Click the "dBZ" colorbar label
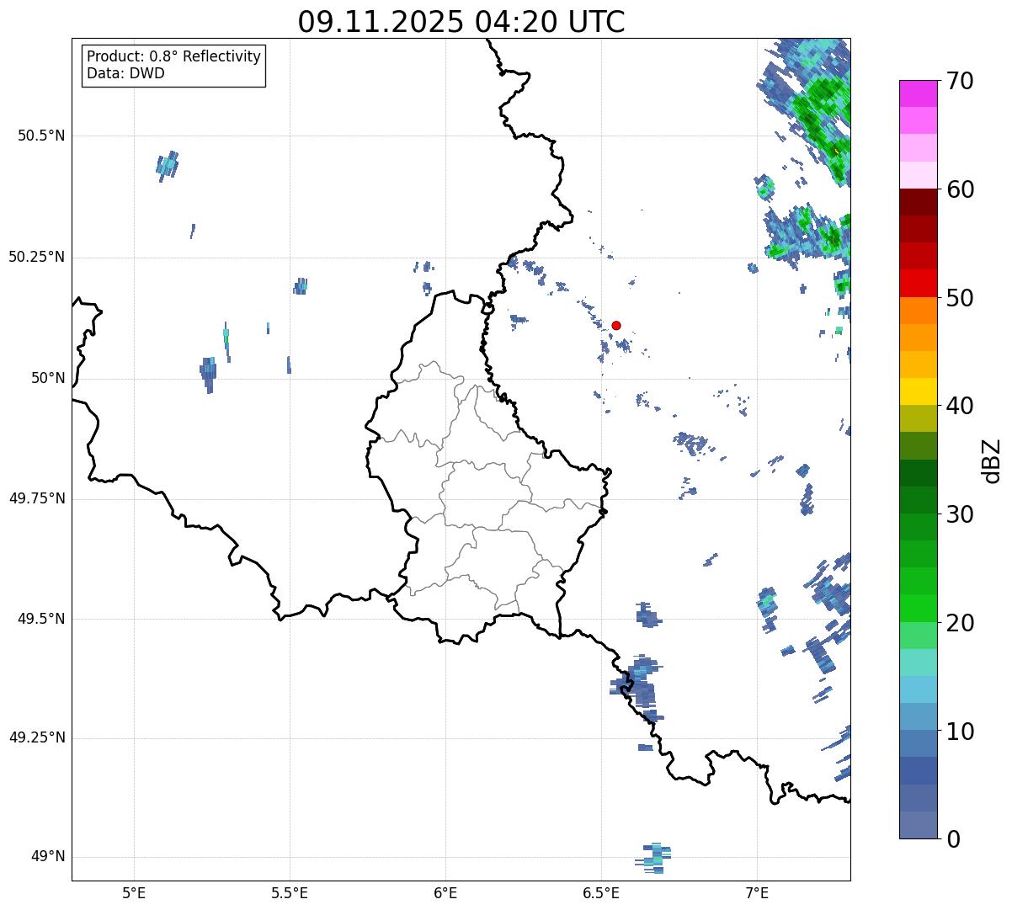 pyautogui.click(x=991, y=460)
